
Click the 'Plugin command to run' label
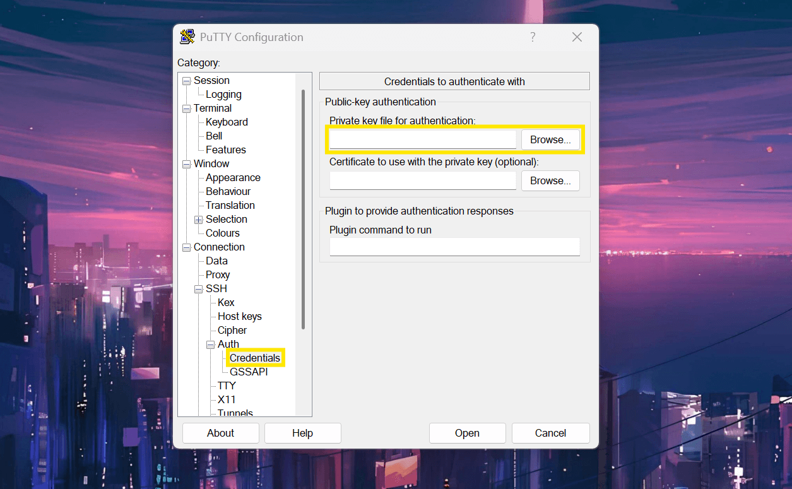(x=381, y=230)
